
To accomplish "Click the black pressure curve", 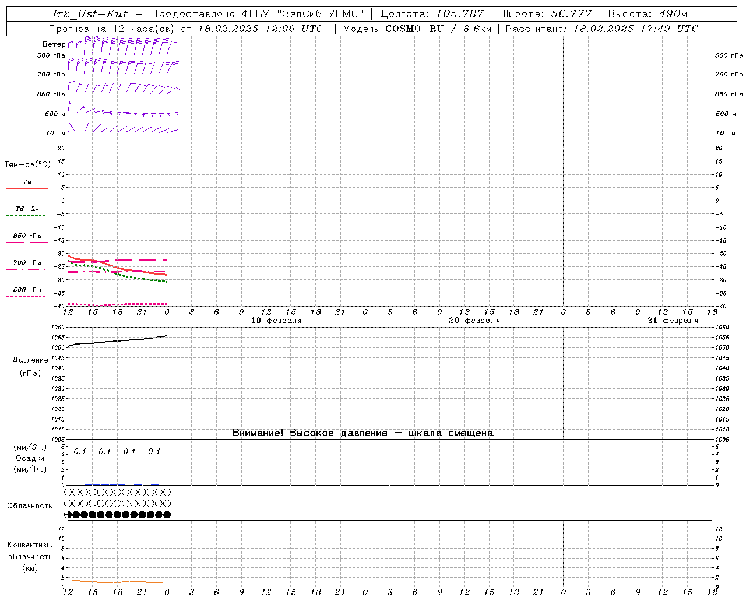I will click(x=117, y=341).
